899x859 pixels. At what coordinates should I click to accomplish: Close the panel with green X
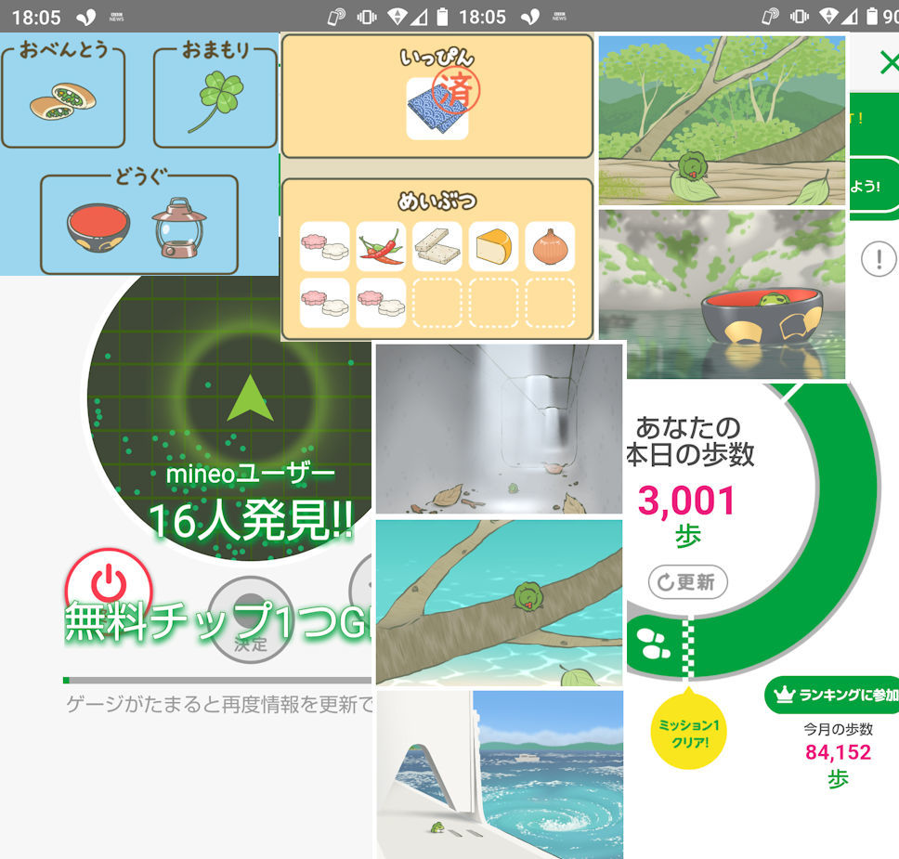click(890, 62)
